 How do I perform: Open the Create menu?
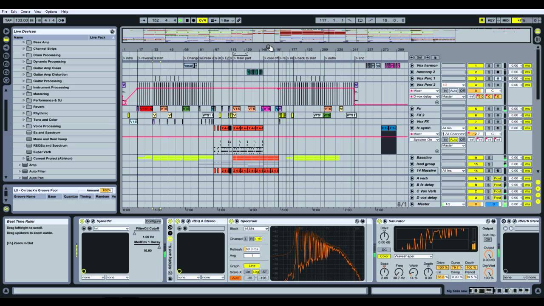pos(25,11)
